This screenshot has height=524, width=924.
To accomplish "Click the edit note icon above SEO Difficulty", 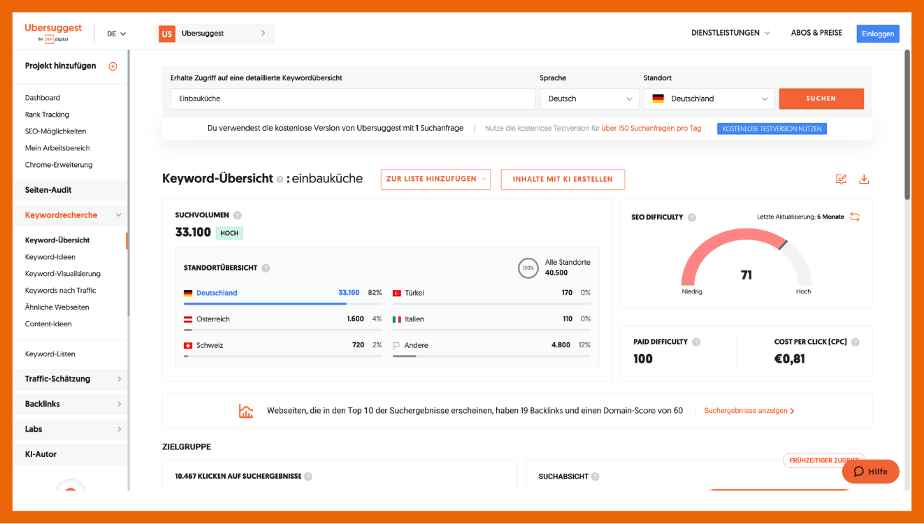I will click(841, 180).
